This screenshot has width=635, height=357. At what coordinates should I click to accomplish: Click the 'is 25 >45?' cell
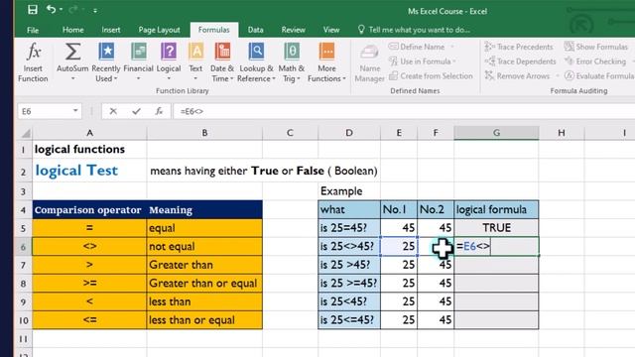pos(349,265)
